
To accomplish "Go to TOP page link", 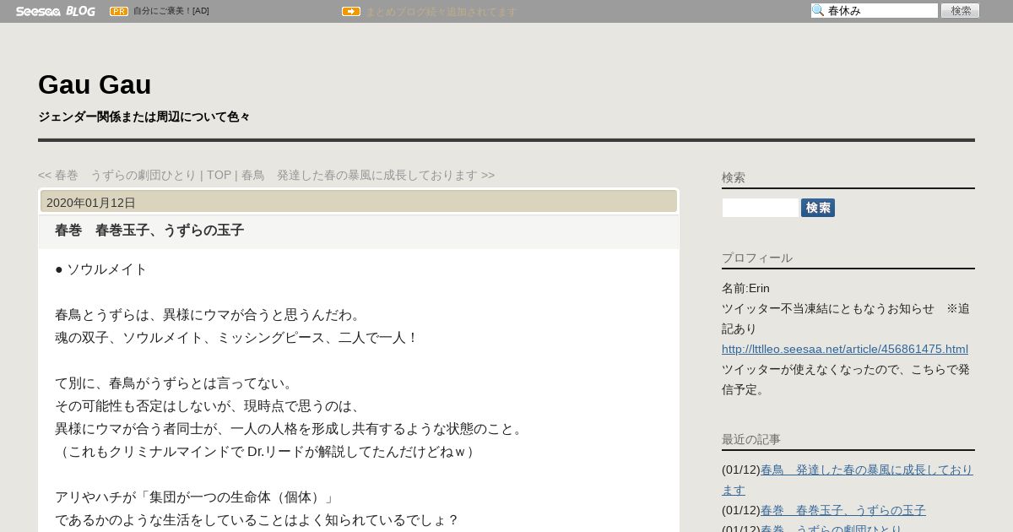I will [x=219, y=175].
